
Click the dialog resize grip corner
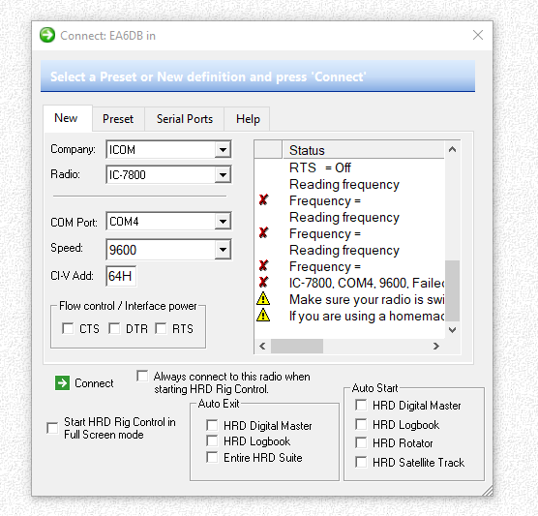(488, 490)
